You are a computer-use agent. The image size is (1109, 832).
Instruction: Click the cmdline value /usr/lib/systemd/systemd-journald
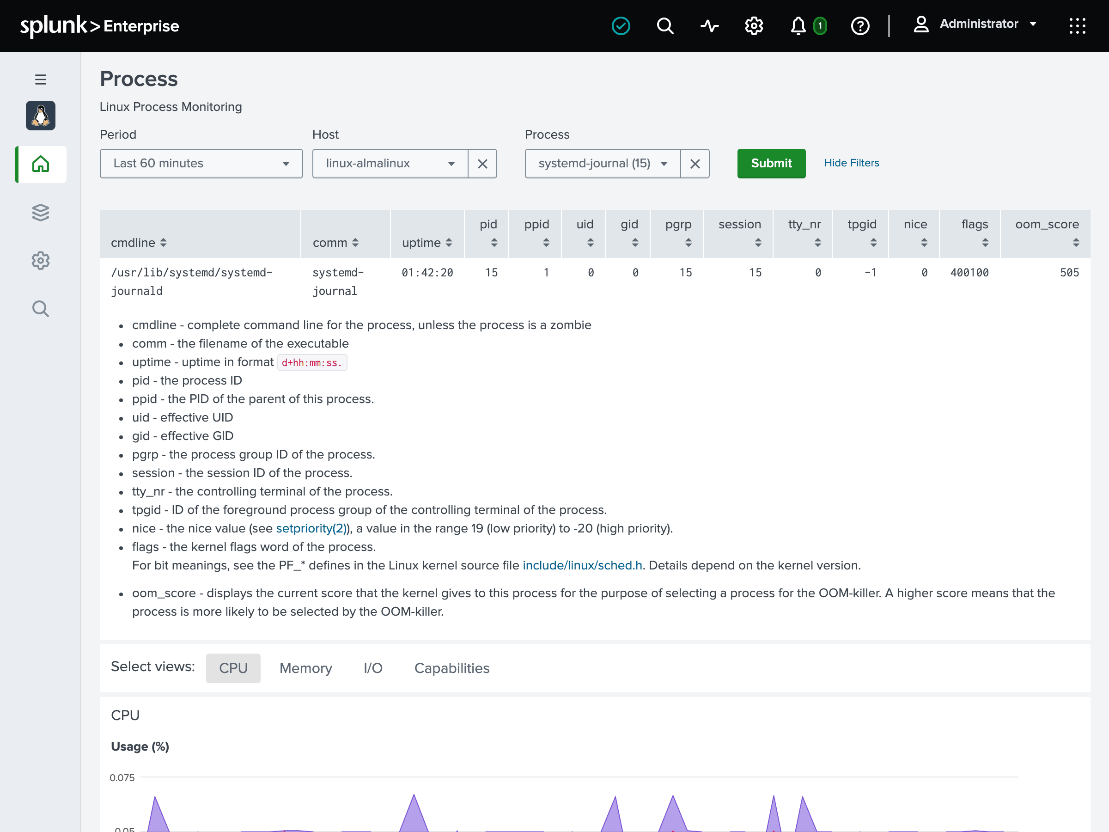(x=191, y=281)
